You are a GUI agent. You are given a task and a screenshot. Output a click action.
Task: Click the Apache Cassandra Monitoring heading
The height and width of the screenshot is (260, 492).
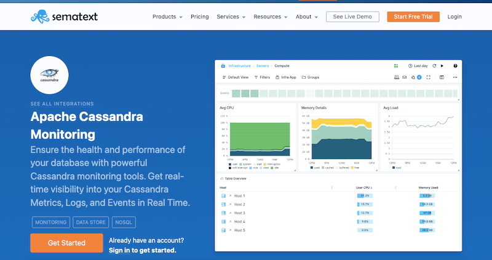pos(87,125)
